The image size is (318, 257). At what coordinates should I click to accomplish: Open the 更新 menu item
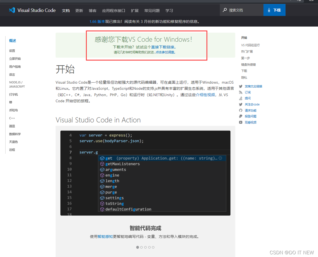point(79,11)
